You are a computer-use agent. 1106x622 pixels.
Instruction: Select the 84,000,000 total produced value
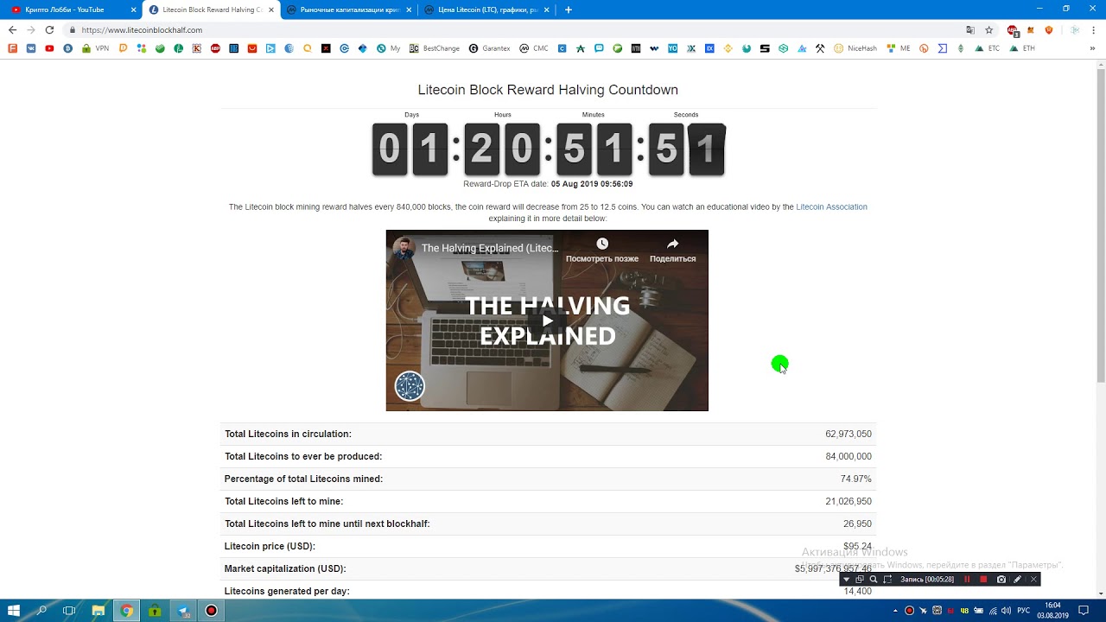[x=849, y=456]
